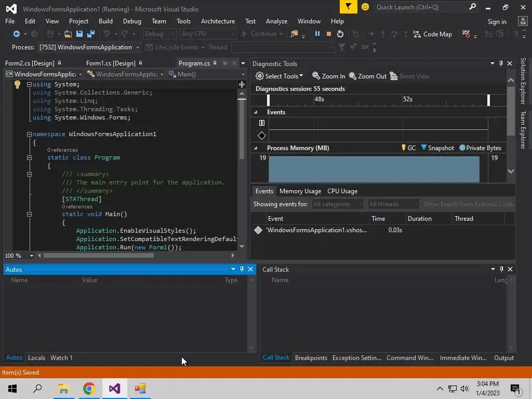Click the Duration column header

pyautogui.click(x=429, y=219)
